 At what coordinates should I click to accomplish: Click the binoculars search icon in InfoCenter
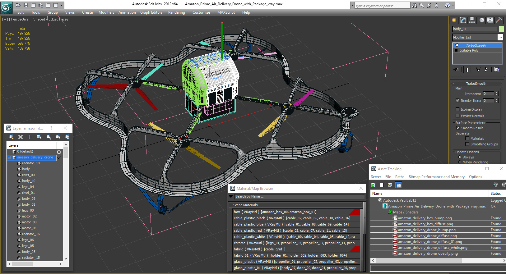(x=414, y=5)
